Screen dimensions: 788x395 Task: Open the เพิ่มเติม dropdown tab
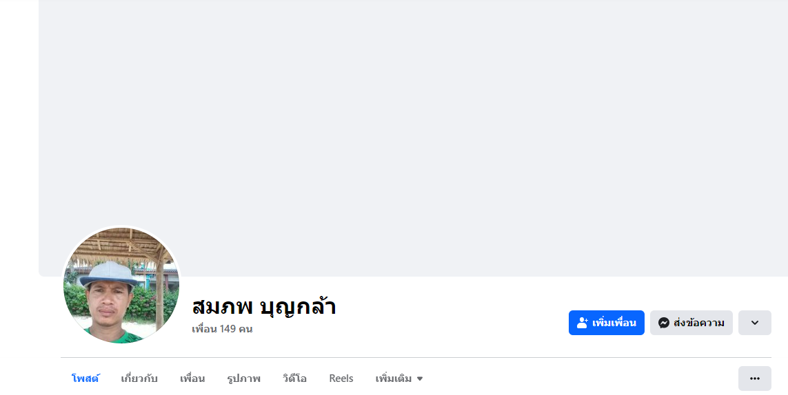[394, 378]
